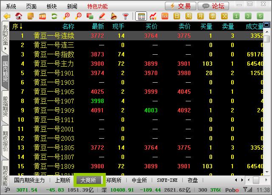Click the tab strip right scroll arrow
Screen dimensions: 272x195
(242, 180)
